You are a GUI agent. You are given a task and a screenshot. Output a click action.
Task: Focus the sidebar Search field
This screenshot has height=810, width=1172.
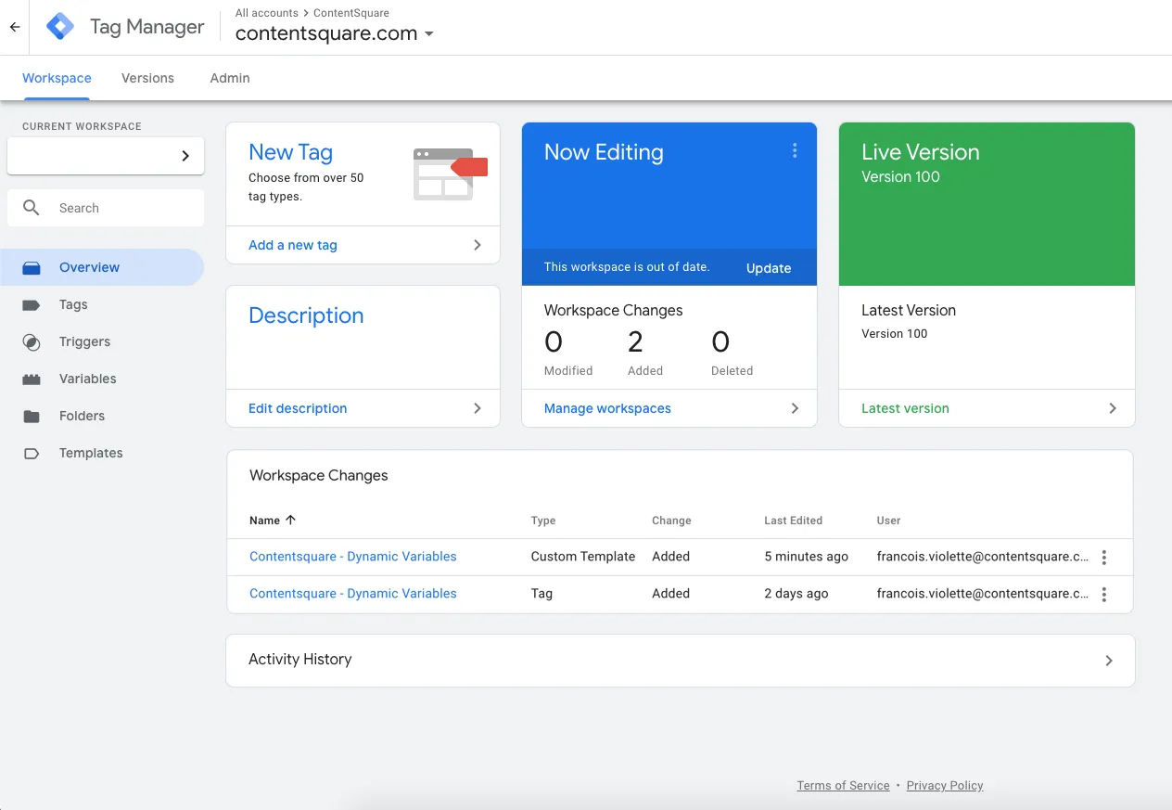121,208
